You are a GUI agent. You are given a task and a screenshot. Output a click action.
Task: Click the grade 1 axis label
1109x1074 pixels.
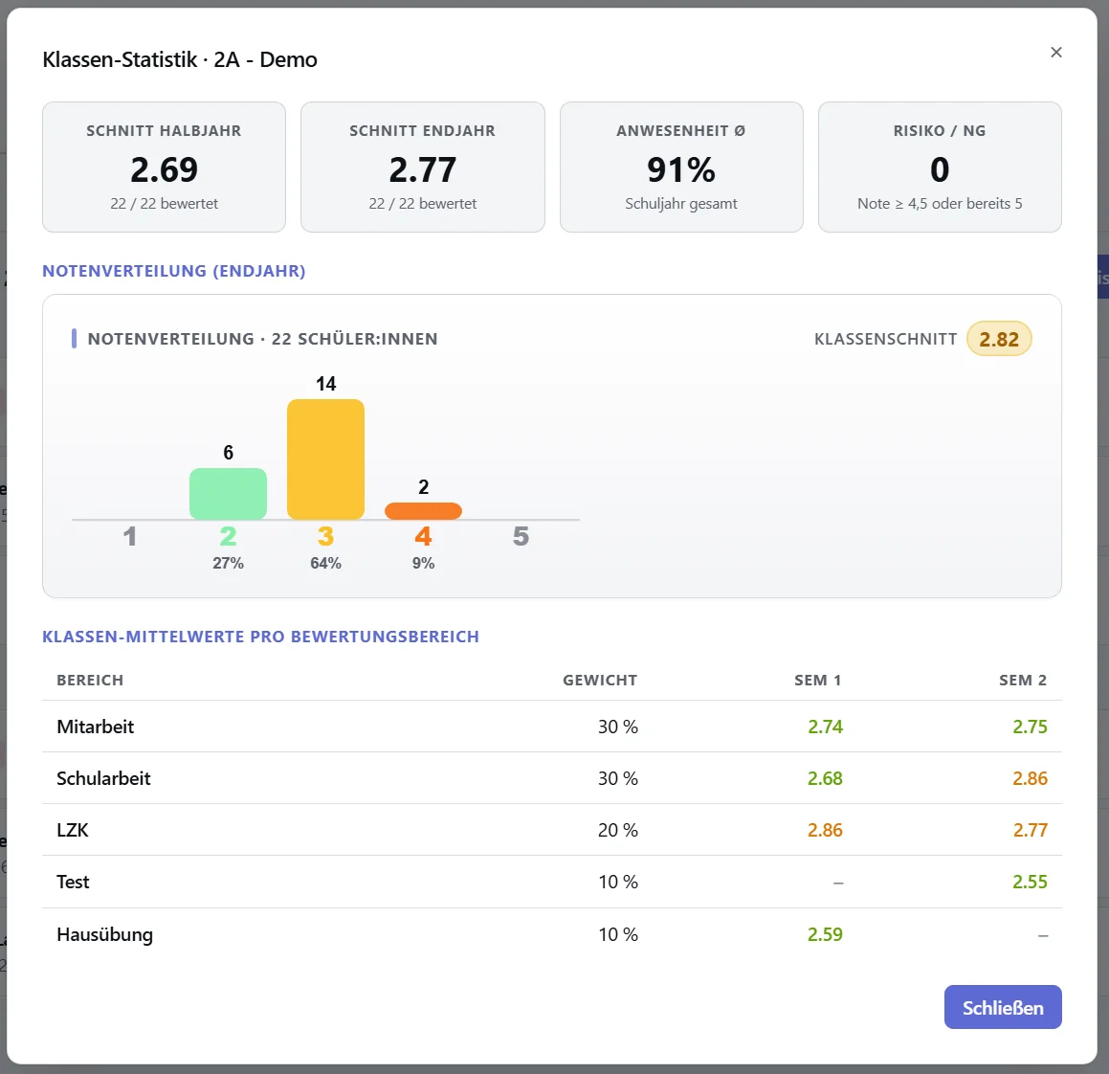(129, 536)
